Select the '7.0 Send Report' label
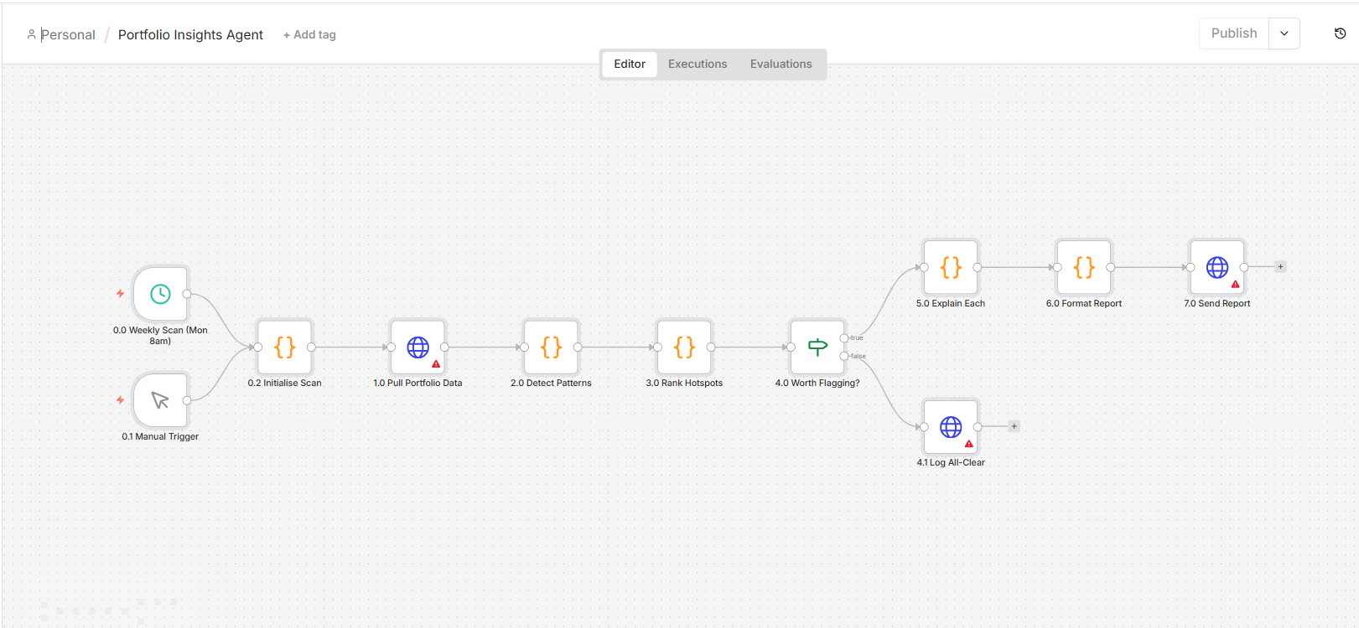 (x=1217, y=303)
